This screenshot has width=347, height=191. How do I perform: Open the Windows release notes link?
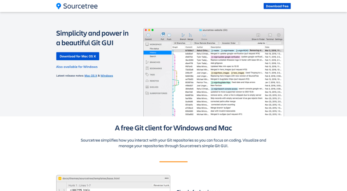[x=107, y=76]
